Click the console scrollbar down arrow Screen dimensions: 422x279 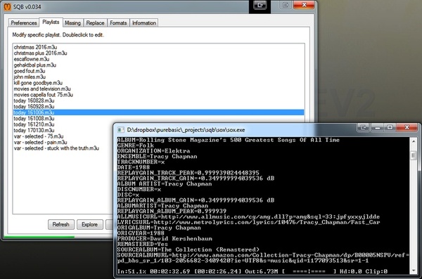pos(414,271)
